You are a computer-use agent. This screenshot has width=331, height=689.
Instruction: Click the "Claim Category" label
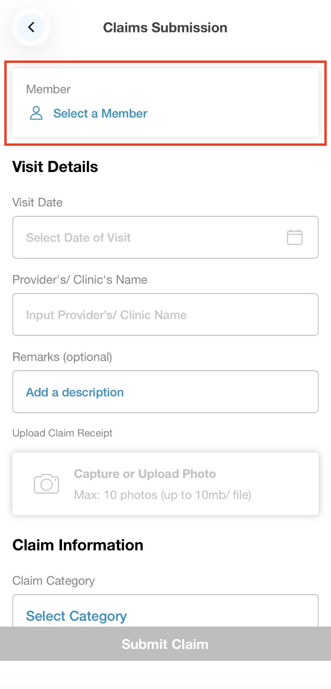pyautogui.click(x=53, y=581)
